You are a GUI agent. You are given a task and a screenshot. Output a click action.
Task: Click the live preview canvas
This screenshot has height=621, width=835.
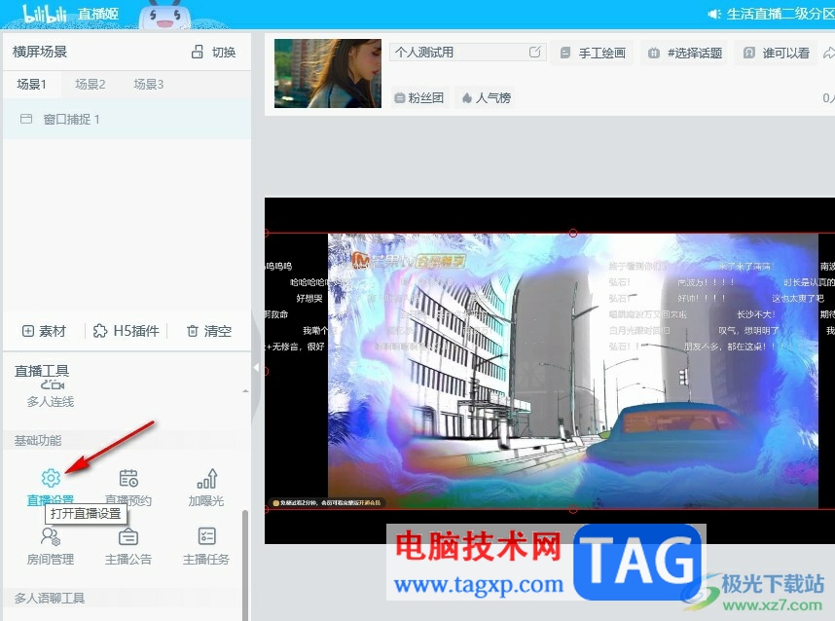(x=550, y=371)
